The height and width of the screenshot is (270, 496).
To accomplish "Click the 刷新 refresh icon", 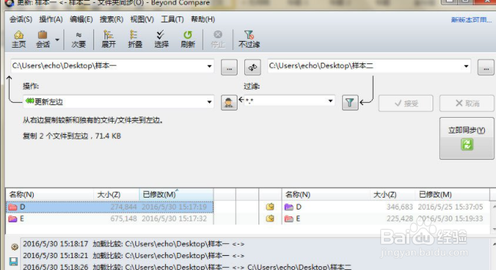I will tap(188, 40).
